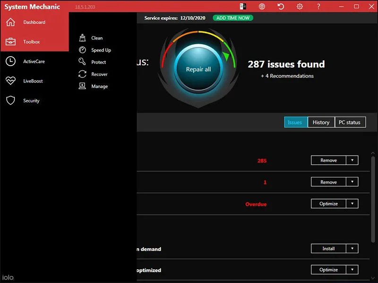Click the Protect key icon
378x283 pixels.
pos(82,62)
